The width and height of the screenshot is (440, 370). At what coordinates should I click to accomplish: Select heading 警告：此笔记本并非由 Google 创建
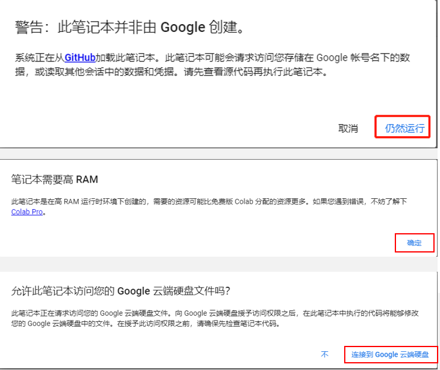(x=129, y=28)
